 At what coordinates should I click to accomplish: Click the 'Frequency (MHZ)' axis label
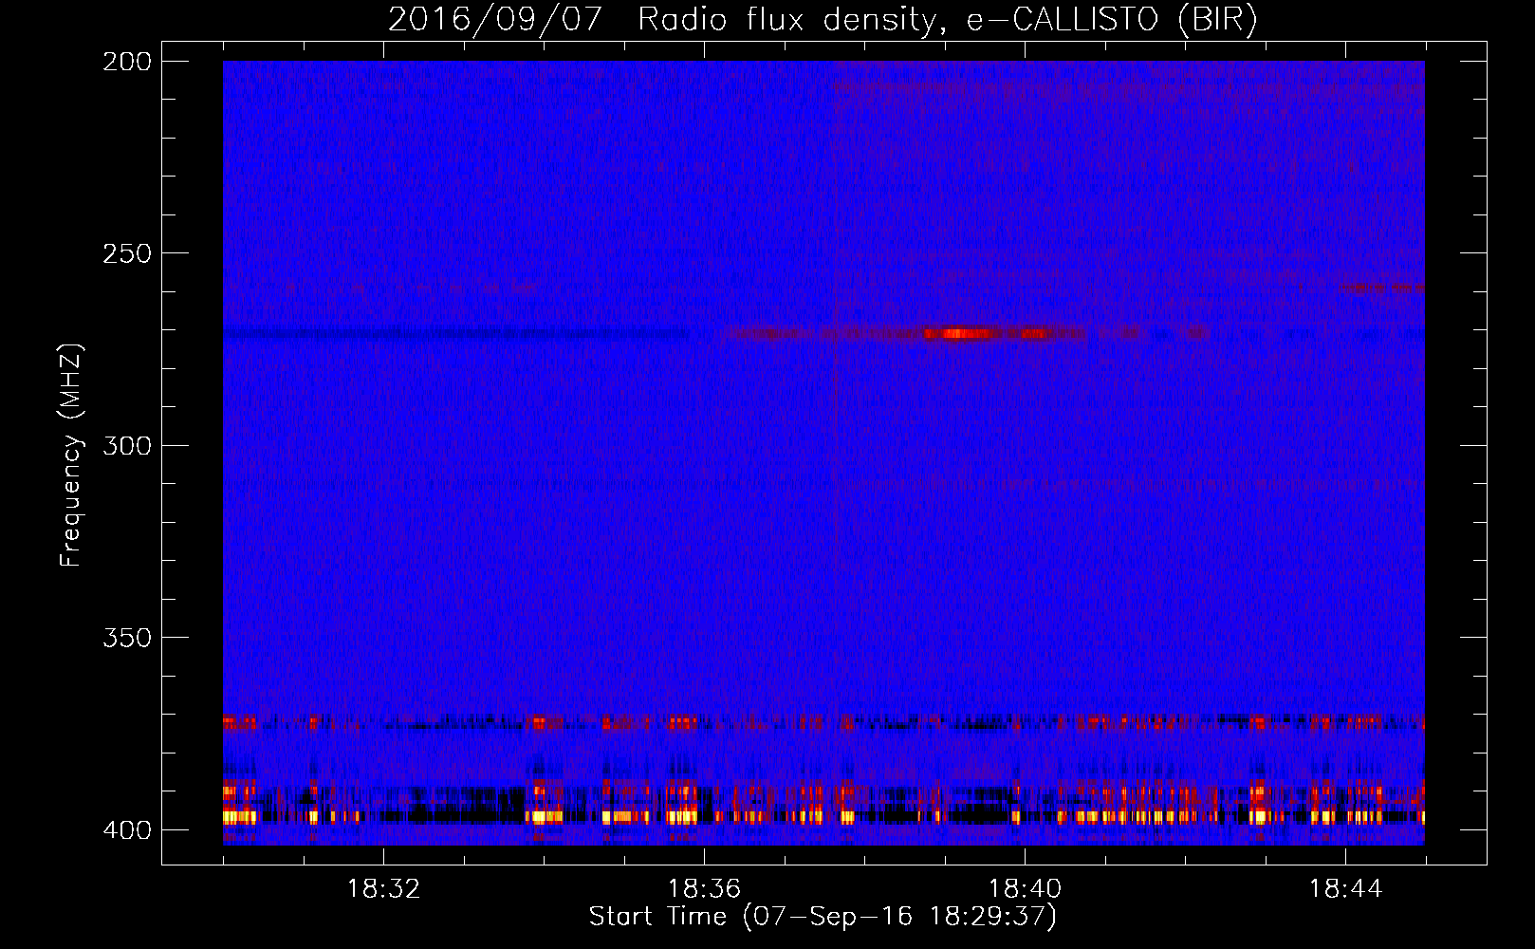[x=71, y=456]
